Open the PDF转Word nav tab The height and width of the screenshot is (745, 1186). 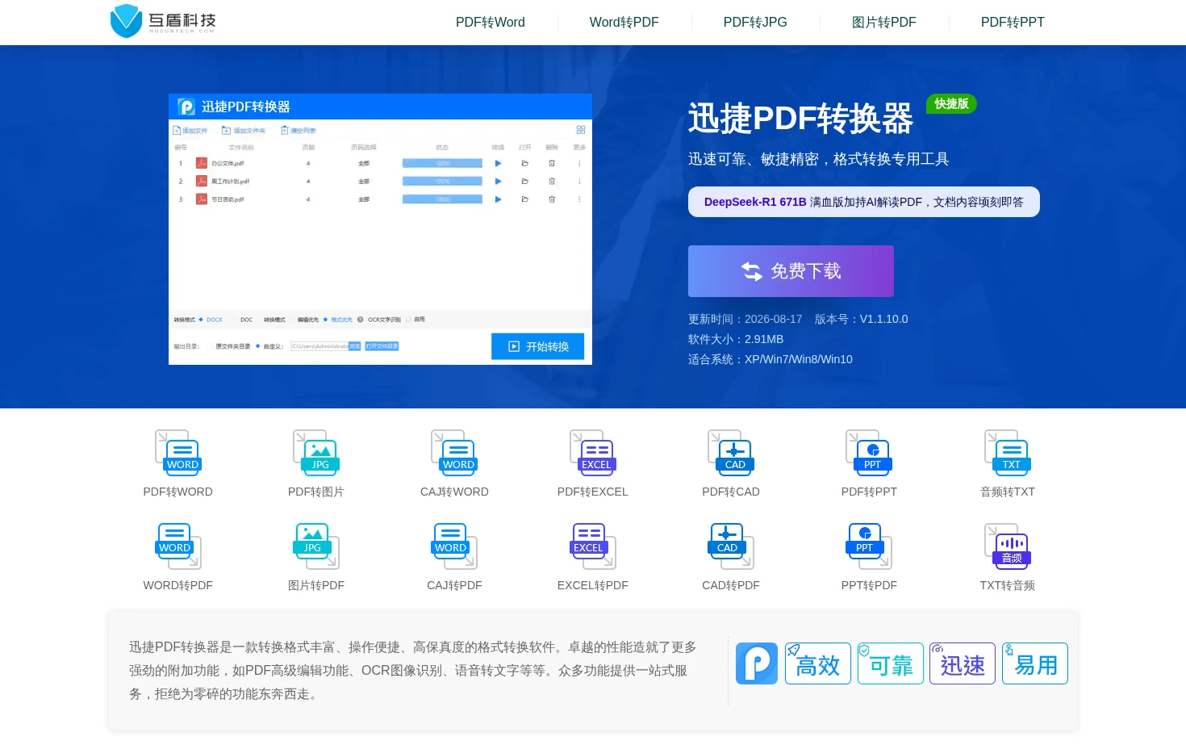tap(491, 23)
